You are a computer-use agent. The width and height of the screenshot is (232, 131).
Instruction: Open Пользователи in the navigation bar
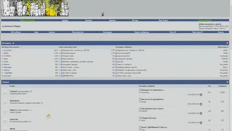click(78, 32)
